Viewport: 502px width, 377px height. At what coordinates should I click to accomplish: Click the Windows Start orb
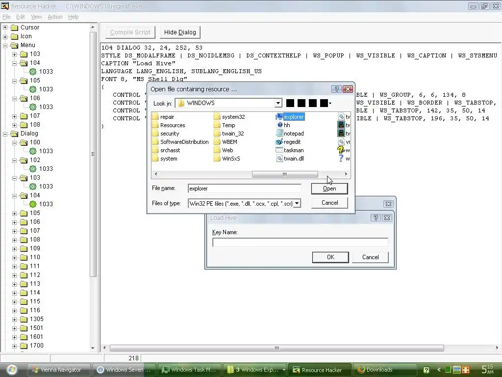[12, 369]
